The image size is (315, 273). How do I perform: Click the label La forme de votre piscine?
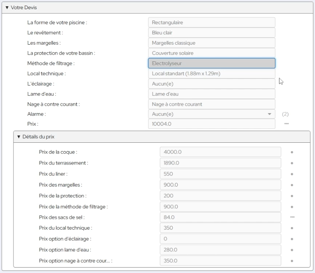[57, 23]
